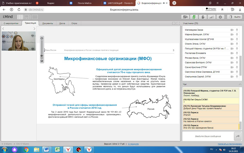Click the Выйти exit button
Image resolution: width=244 pixels, height=153 pixels.
point(234,17)
